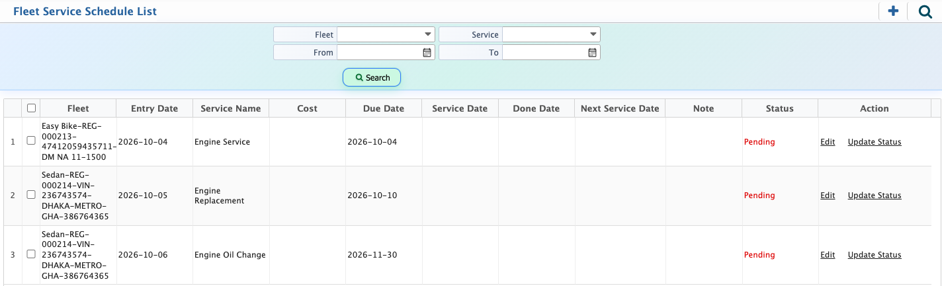
Task: Check the Engine Replacement row checkbox
Action: (31, 195)
